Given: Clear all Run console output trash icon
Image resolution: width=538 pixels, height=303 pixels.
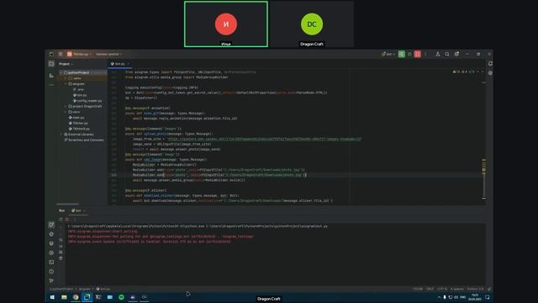Looking at the screenshot, I should click(x=61, y=258).
